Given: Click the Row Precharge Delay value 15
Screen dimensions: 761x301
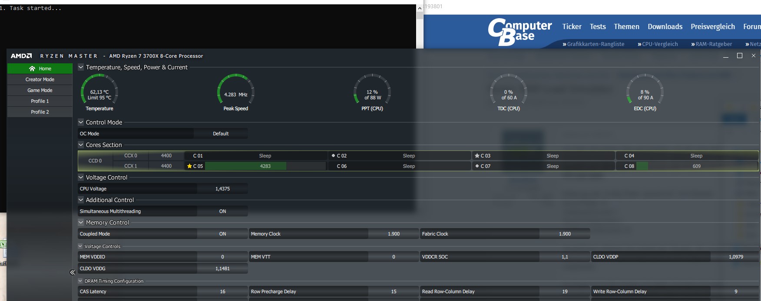Looking at the screenshot, I should [394, 291].
